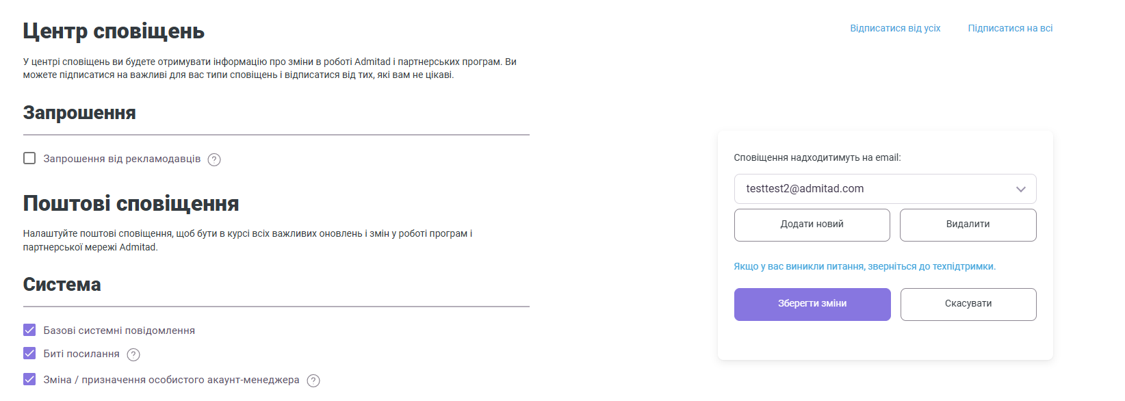Click help icon next to 'Биті посилання'

click(133, 354)
